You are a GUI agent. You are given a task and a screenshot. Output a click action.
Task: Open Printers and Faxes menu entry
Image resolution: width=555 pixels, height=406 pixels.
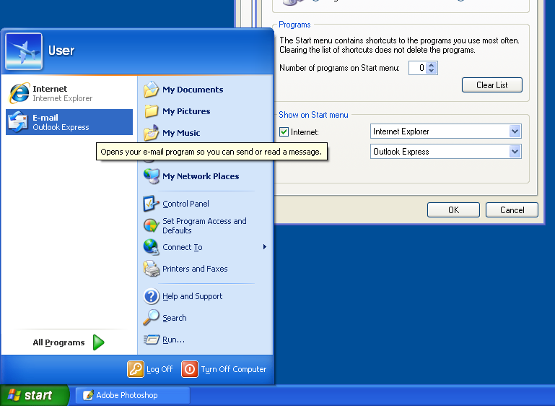(x=204, y=269)
